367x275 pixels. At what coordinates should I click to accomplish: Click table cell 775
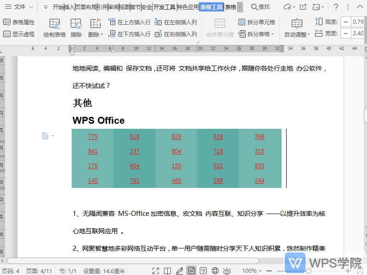(x=93, y=137)
